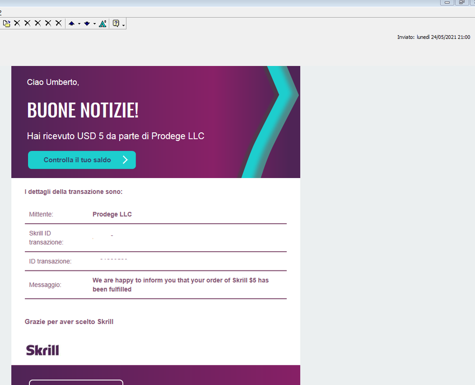Click the Skrill ID transazione label
Screen dimensions: 475x385
pos(46,238)
